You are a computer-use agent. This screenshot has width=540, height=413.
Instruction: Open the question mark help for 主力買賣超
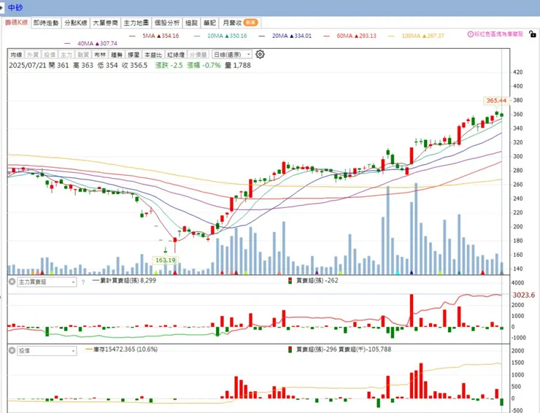pyautogui.click(x=83, y=282)
